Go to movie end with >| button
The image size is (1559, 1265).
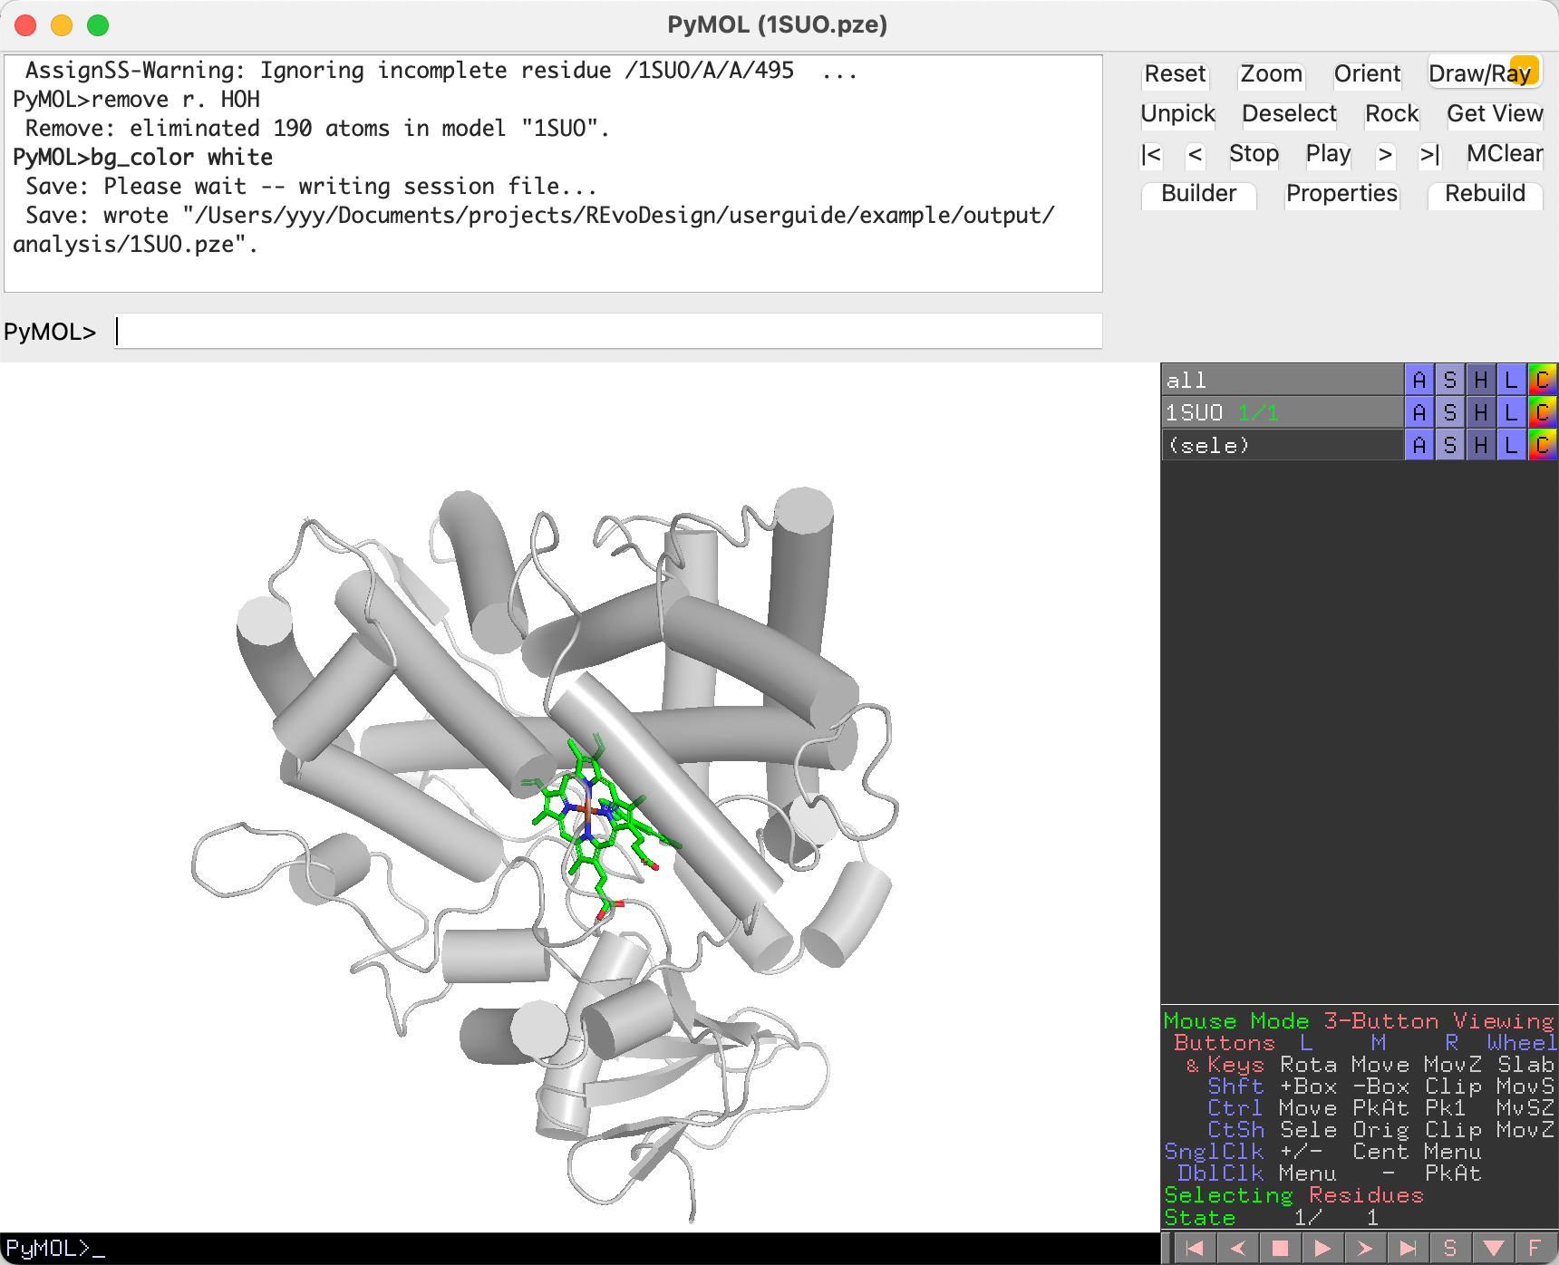pyautogui.click(x=1429, y=154)
